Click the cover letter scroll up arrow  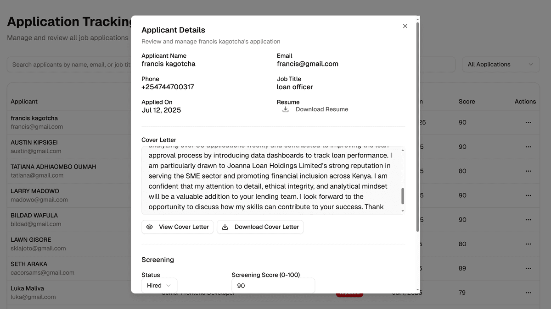(x=403, y=149)
